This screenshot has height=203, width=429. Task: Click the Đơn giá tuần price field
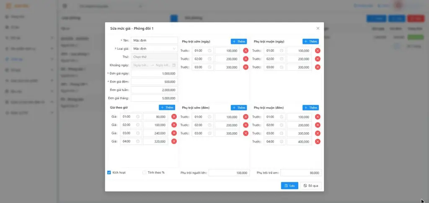pyautogui.click(x=154, y=90)
